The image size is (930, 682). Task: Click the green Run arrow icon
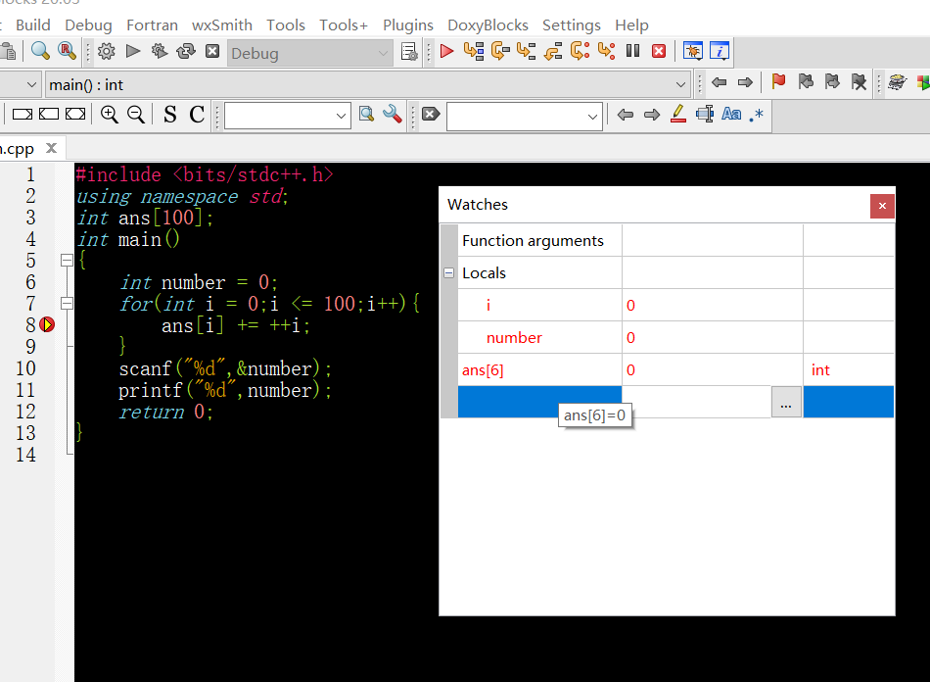pos(133,52)
